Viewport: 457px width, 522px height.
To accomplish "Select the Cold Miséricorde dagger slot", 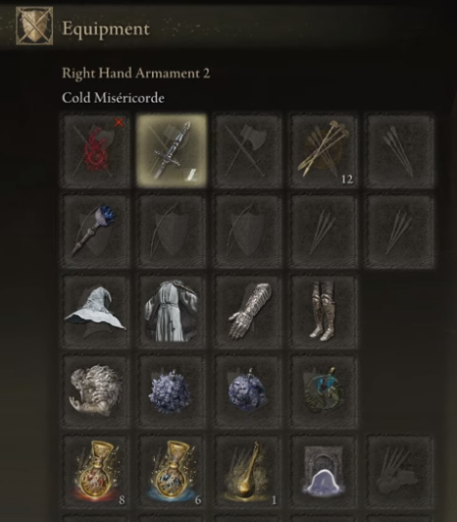I will click(x=172, y=151).
